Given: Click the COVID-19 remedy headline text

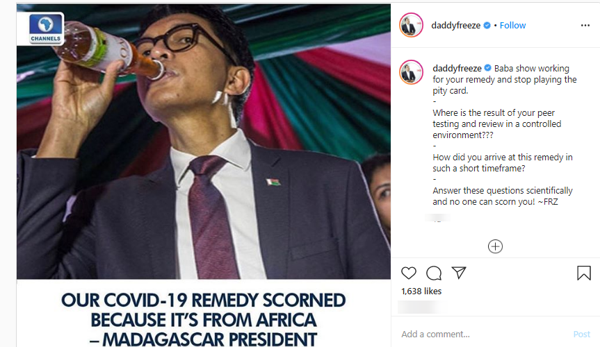Looking at the screenshot, I should point(203,319).
